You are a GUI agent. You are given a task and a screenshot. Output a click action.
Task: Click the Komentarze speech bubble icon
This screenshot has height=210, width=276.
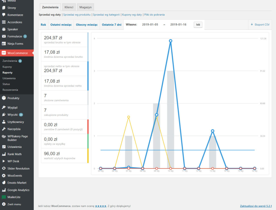pyautogui.click(x=4, y=15)
